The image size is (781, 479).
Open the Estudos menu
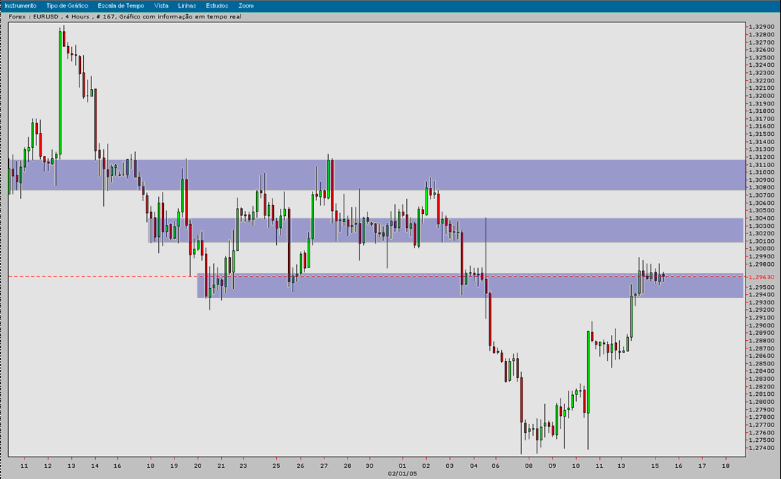(x=216, y=5)
